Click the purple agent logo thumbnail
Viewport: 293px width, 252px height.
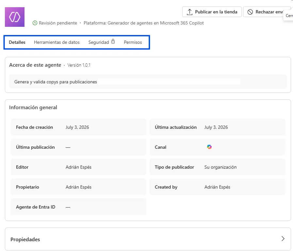pos(15,17)
